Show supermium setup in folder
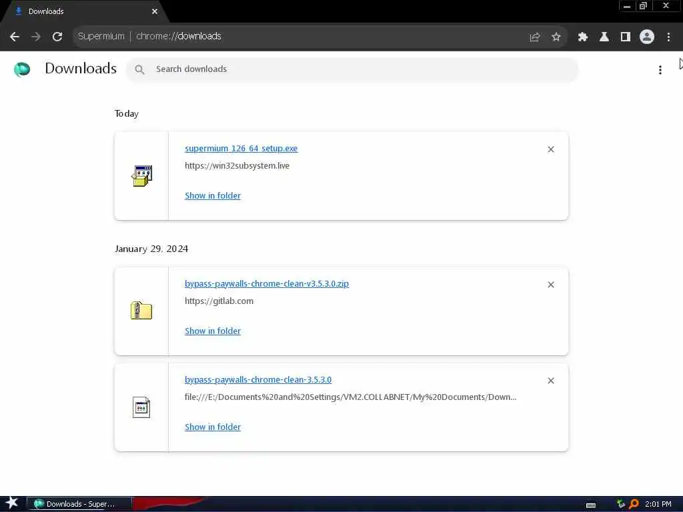 tap(213, 195)
